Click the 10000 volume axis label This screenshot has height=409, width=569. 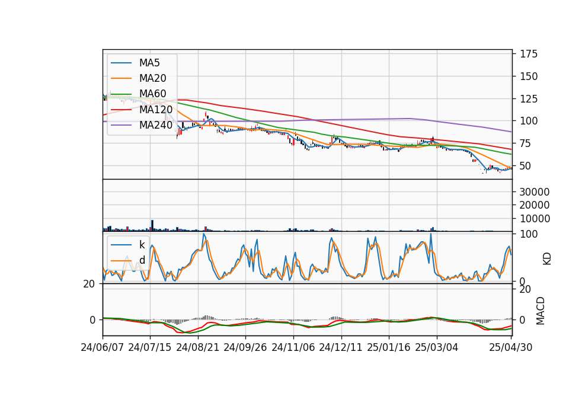pos(535,219)
